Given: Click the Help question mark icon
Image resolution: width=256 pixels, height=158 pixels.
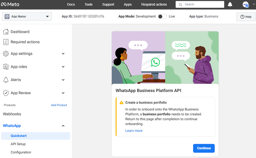Looking at the screenshot, I should [x=242, y=17].
